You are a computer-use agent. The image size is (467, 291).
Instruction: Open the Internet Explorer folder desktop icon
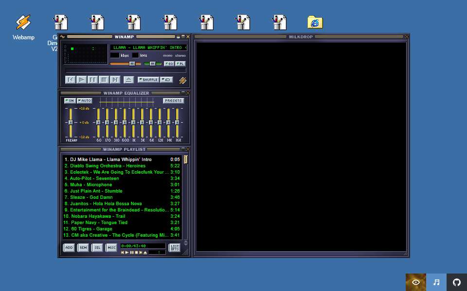315,23
